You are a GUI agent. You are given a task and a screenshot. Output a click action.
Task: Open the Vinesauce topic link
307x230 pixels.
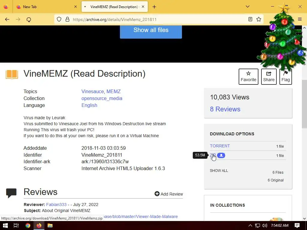coord(92,92)
